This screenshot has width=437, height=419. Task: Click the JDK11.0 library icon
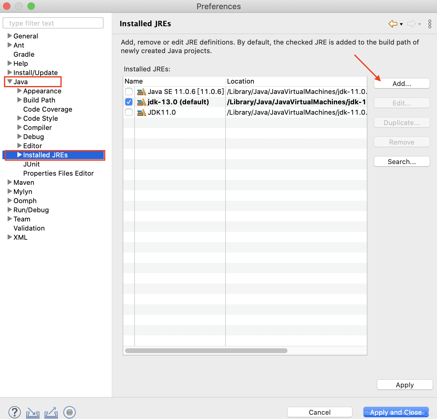point(141,112)
